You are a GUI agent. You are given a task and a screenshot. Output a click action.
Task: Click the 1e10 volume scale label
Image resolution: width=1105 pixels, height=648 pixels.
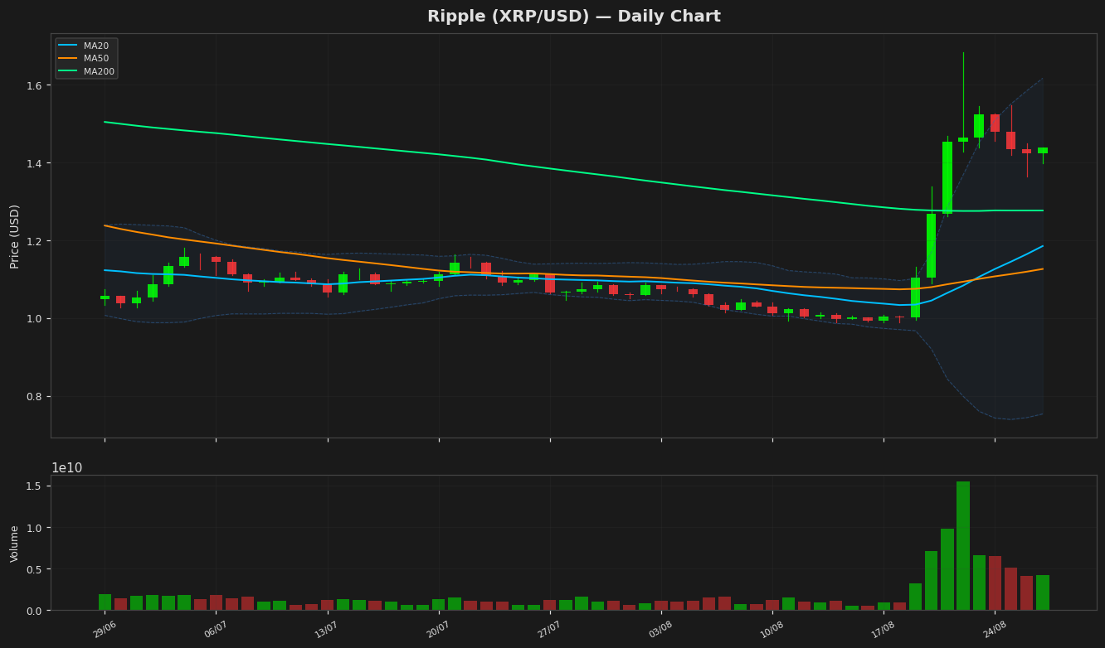coord(67,468)
